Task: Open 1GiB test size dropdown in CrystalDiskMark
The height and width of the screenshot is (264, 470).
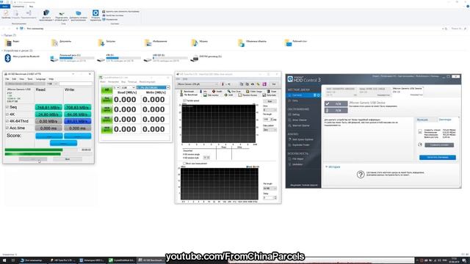Action: click(129, 87)
